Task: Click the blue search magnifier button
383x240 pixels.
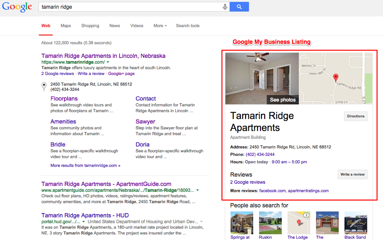Action: [x=239, y=7]
